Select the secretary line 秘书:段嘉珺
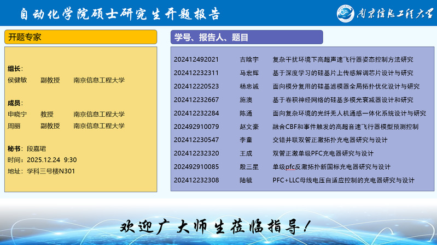The height and width of the screenshot is (245, 437). pos(27,148)
